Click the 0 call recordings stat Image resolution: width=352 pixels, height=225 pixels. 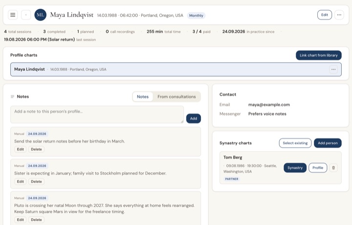tap(120, 32)
